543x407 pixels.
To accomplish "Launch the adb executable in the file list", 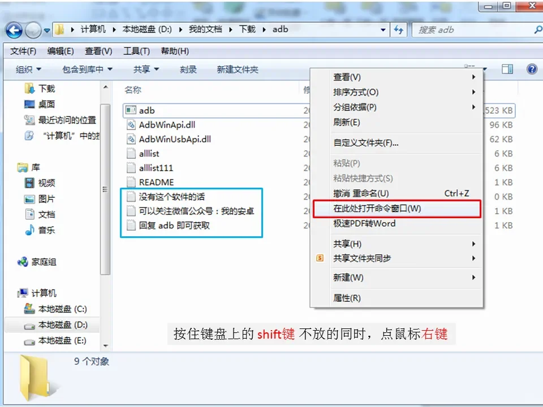I will (x=148, y=110).
